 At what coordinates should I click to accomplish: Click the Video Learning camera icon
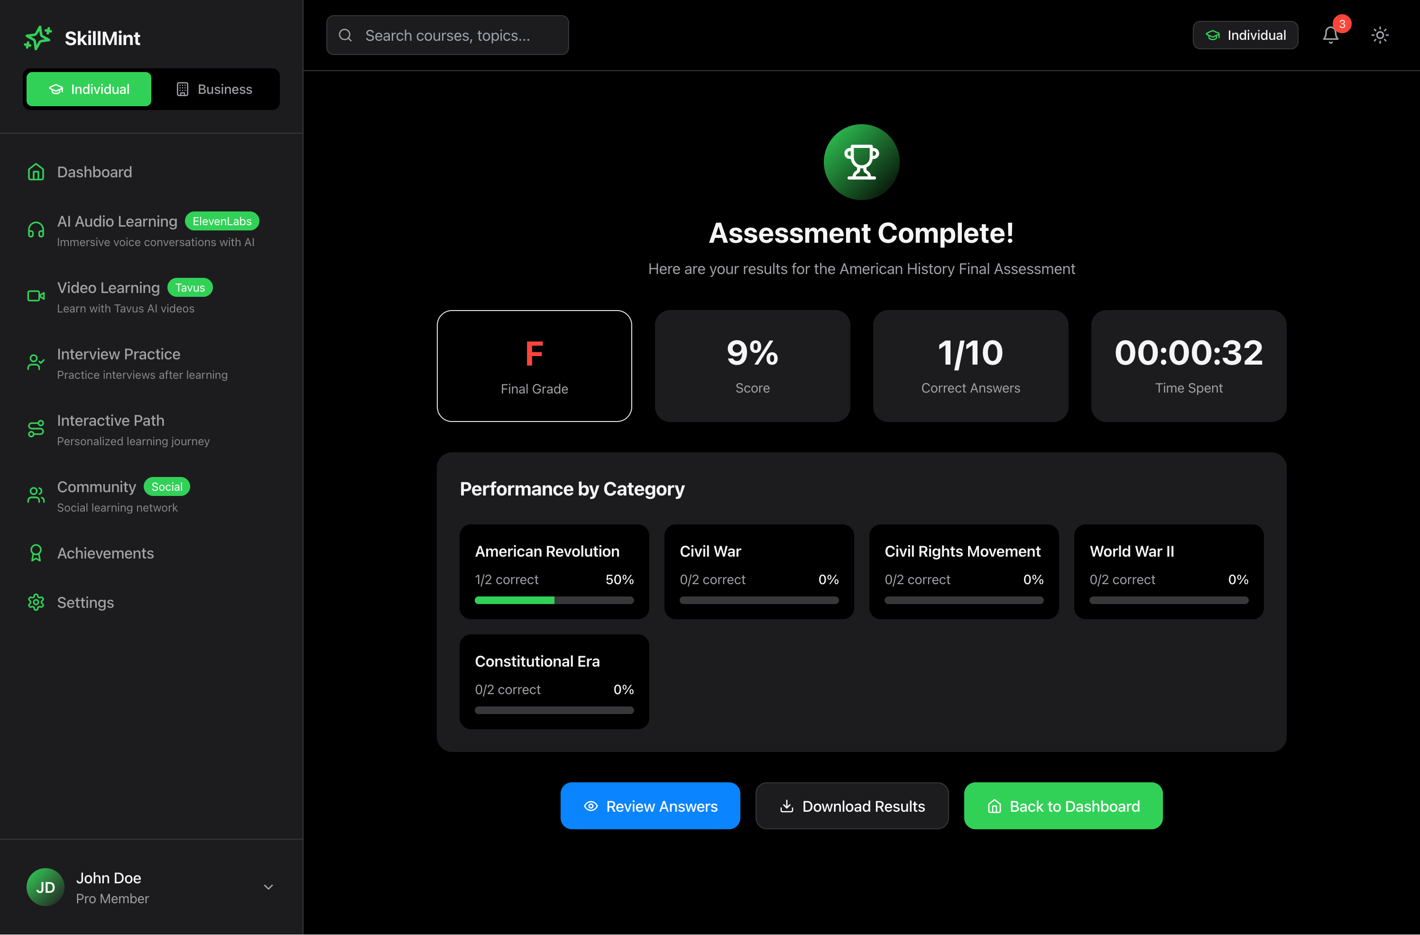[36, 296]
